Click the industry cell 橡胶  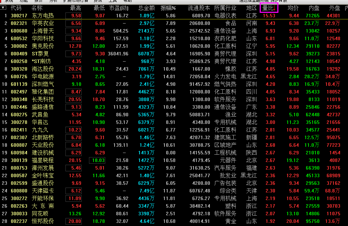tap(231, 69)
